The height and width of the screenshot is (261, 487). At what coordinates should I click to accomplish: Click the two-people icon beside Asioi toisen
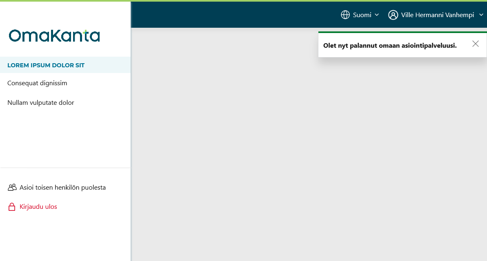click(x=12, y=188)
